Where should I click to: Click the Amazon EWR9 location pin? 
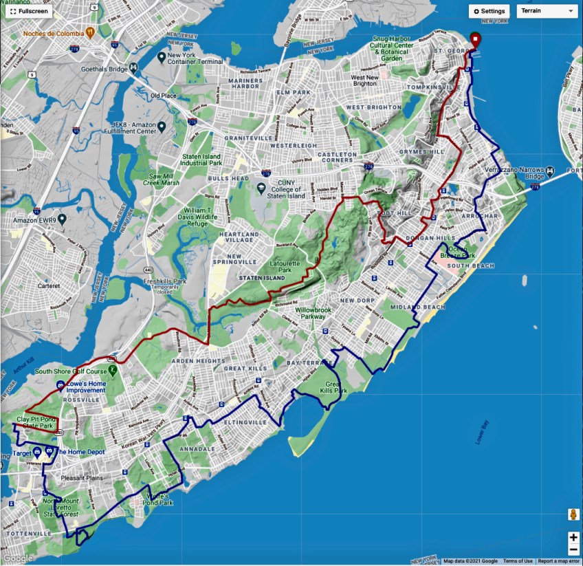tap(62, 220)
